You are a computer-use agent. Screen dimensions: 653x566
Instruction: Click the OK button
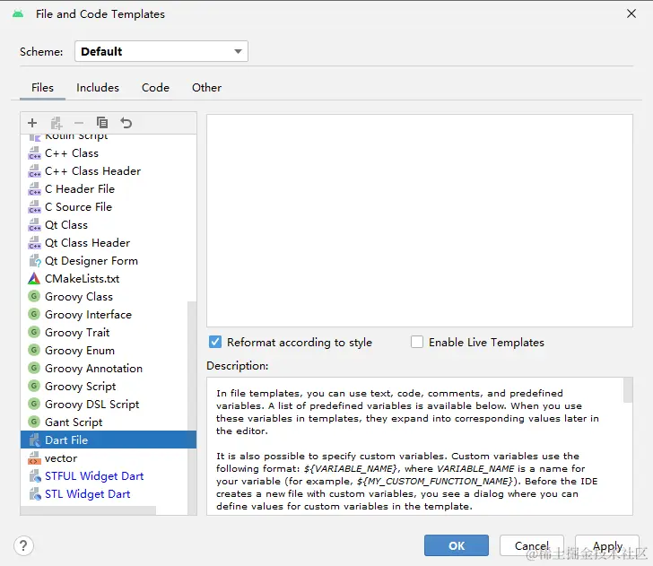[457, 545]
